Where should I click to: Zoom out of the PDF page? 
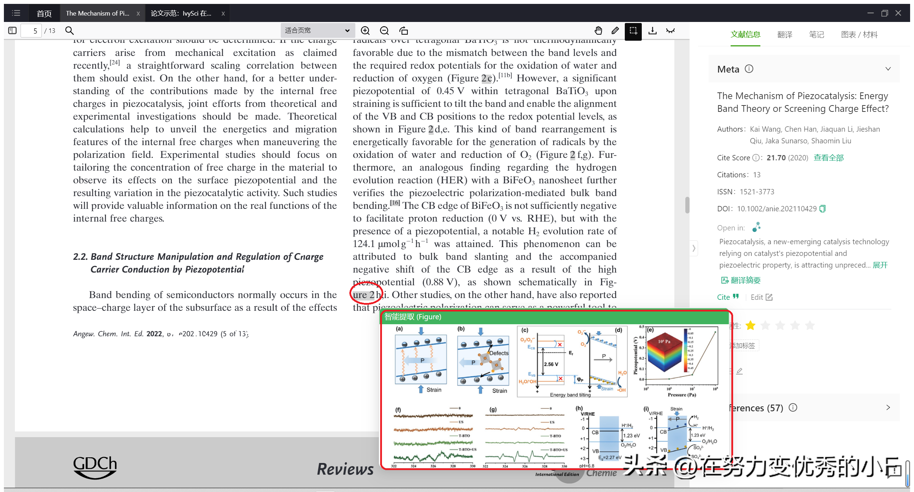(384, 31)
